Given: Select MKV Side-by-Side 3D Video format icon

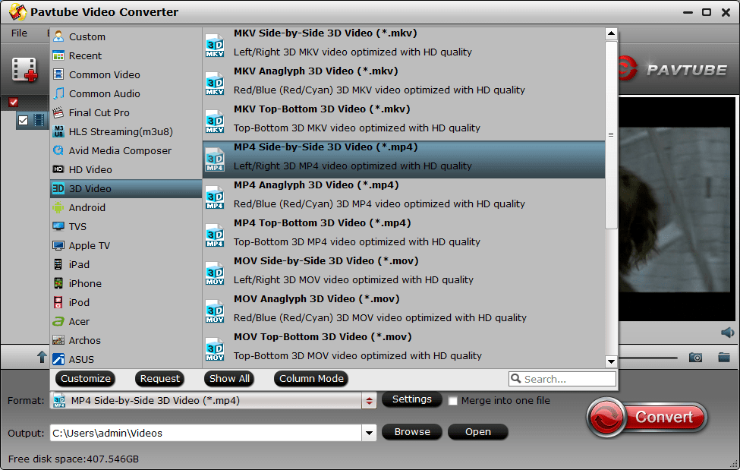Looking at the screenshot, I should pyautogui.click(x=215, y=46).
